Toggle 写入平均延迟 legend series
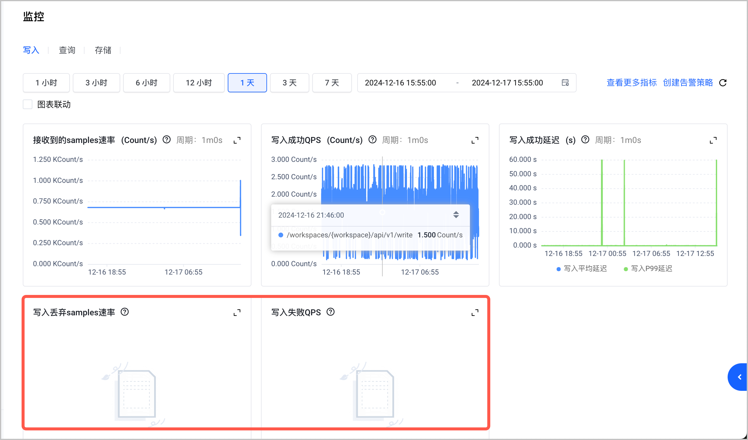The height and width of the screenshot is (440, 748). pos(582,269)
